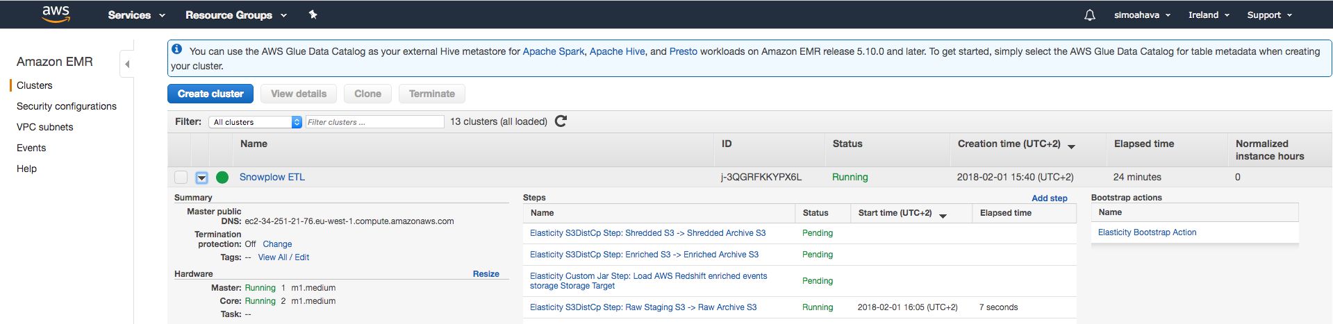This screenshot has width=1333, height=324.
Task: Open the Enriched S3 -> Enriched Archive step
Action: [645, 255]
